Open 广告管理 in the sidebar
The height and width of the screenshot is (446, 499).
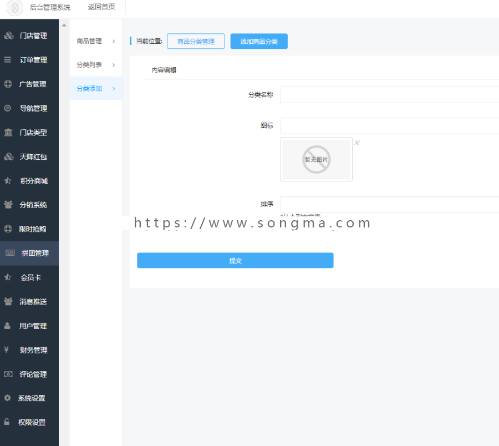coord(33,84)
